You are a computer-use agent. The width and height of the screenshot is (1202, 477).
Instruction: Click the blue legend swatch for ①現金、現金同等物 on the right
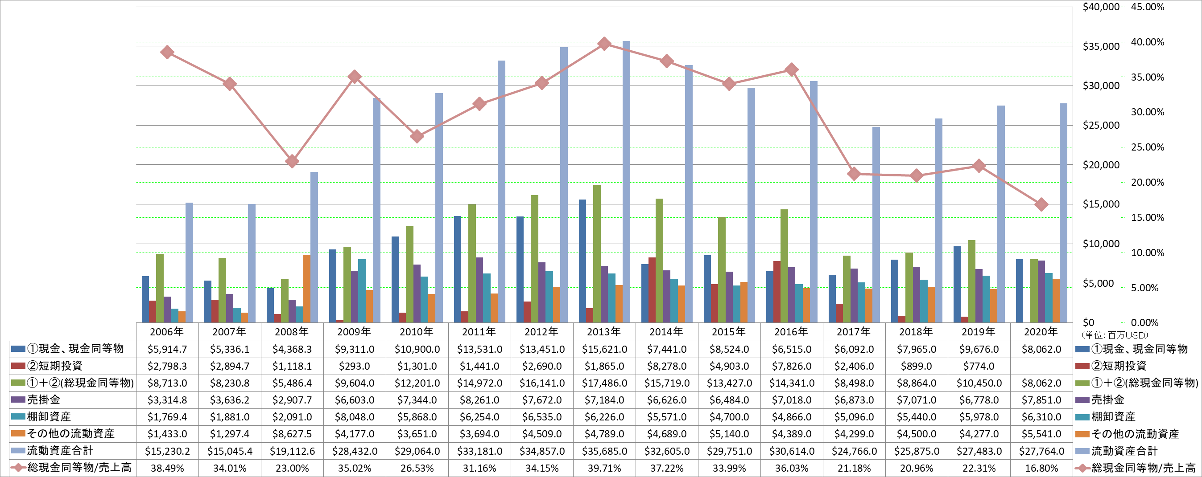click(1082, 349)
